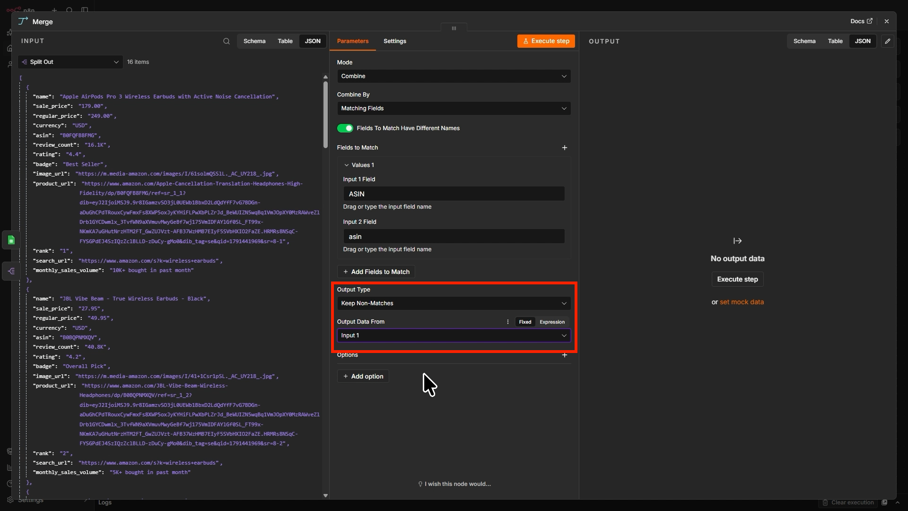Open the Mode dropdown set to Combine
This screenshot has width=908, height=511.
pyautogui.click(x=454, y=76)
